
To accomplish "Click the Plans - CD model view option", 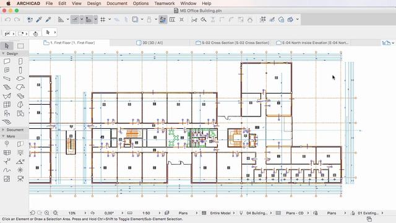I will tap(295, 213).
